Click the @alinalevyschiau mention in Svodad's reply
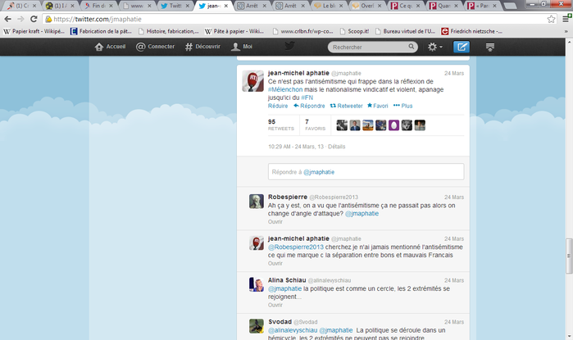The width and height of the screenshot is (573, 340). [x=293, y=330]
